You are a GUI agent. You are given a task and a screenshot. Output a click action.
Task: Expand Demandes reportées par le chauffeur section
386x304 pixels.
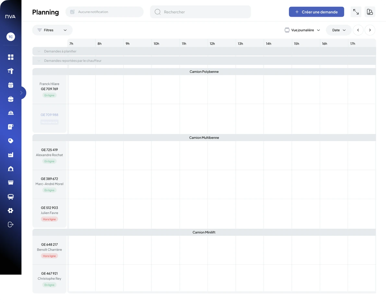tap(204, 61)
